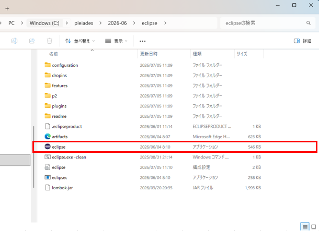Sort by the サイズ column header
319x231 pixels.
(242, 54)
